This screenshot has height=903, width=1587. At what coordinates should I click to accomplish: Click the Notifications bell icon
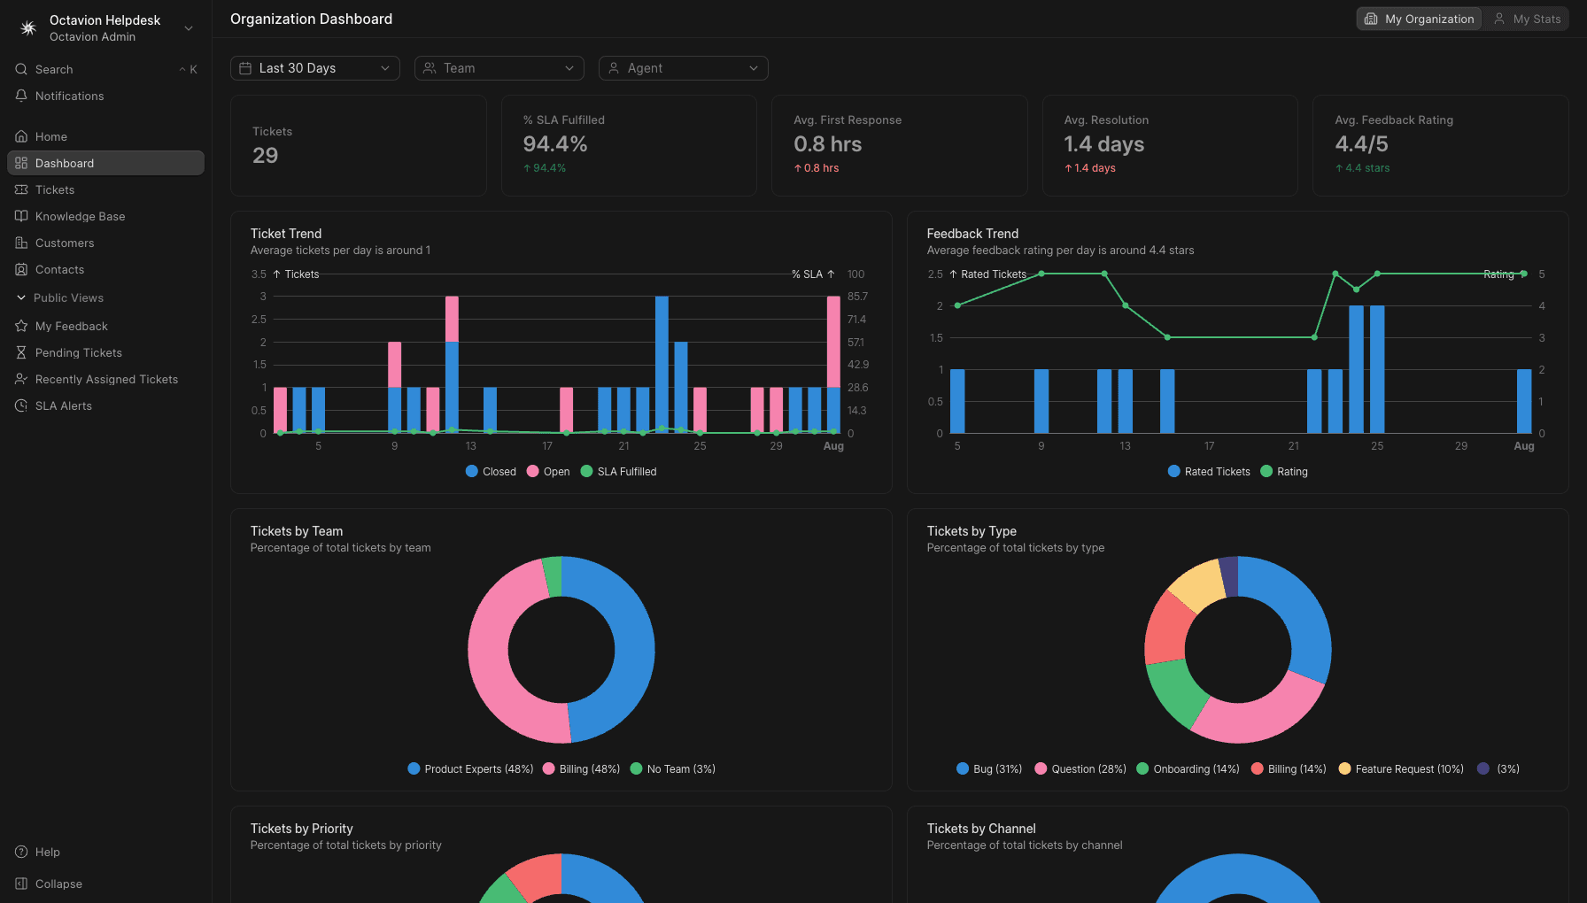[x=21, y=96]
